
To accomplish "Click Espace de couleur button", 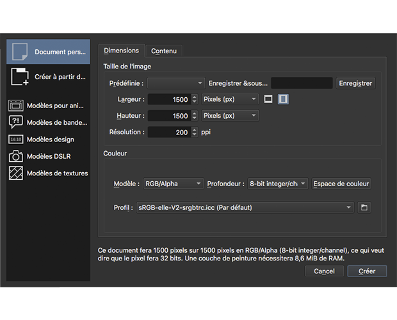I will point(341,184).
